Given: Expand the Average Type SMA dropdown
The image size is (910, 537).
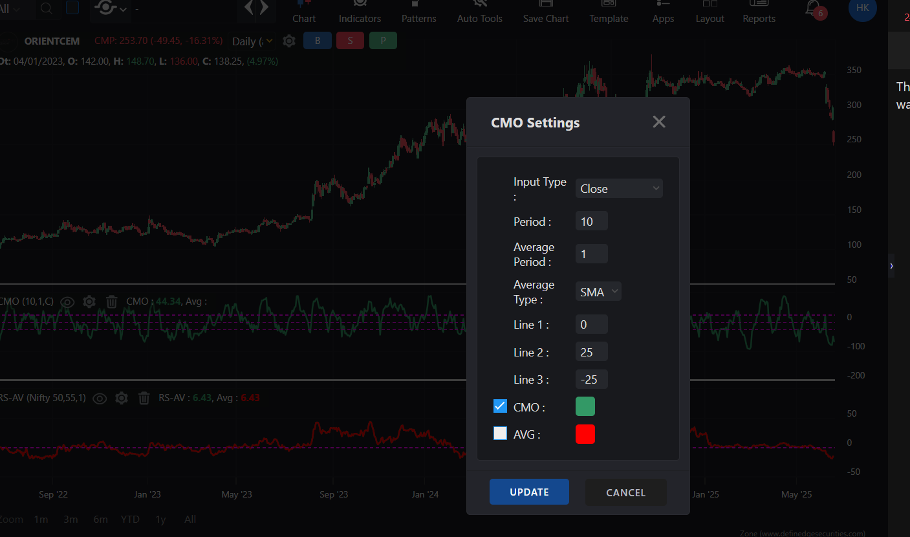Looking at the screenshot, I should [x=598, y=292].
